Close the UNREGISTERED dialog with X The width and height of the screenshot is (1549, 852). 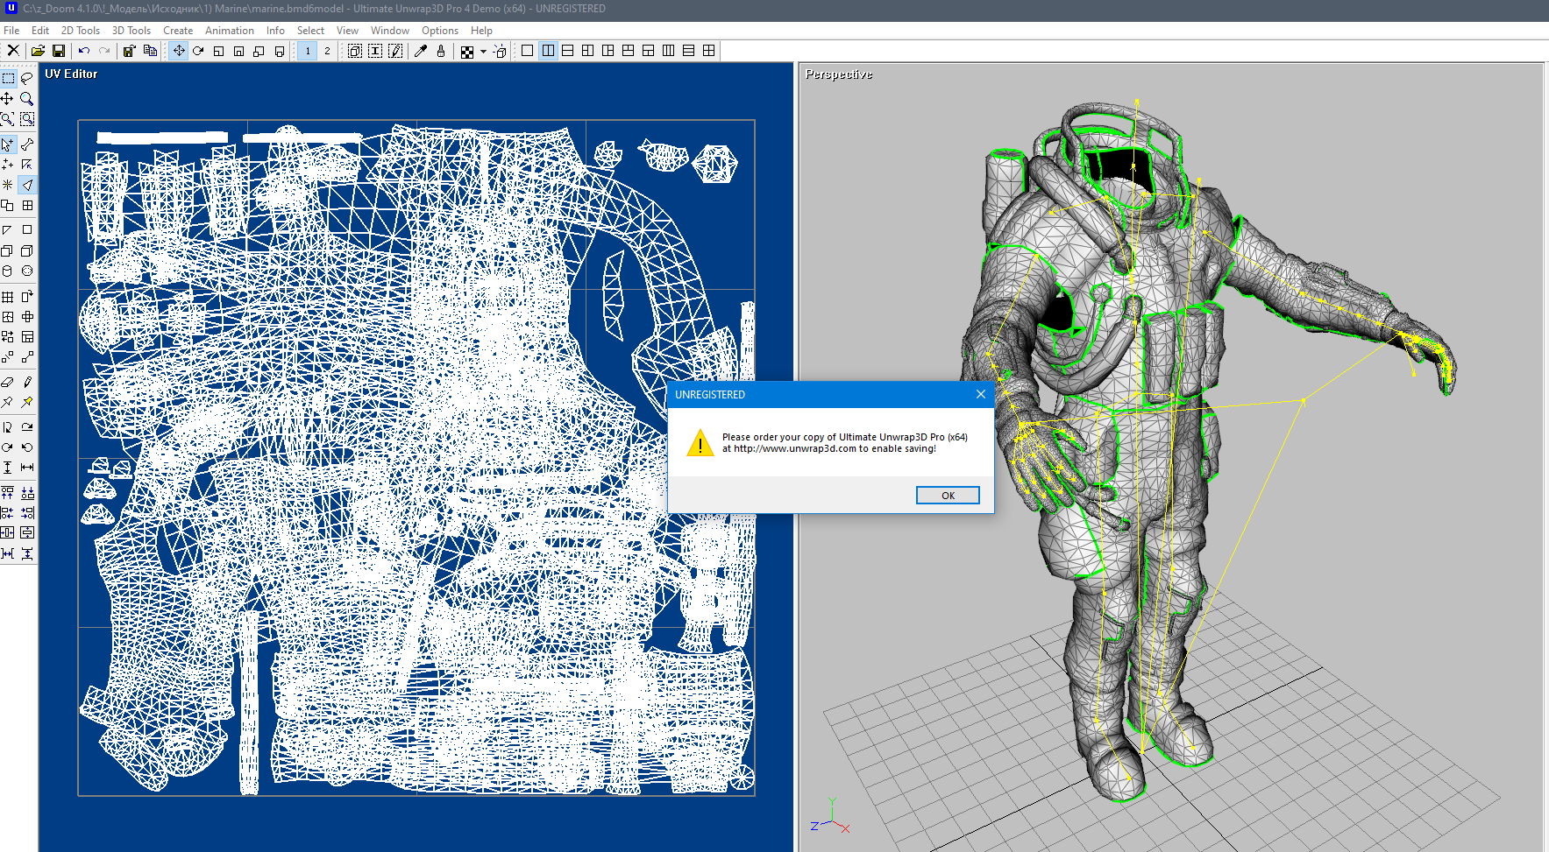(x=981, y=394)
